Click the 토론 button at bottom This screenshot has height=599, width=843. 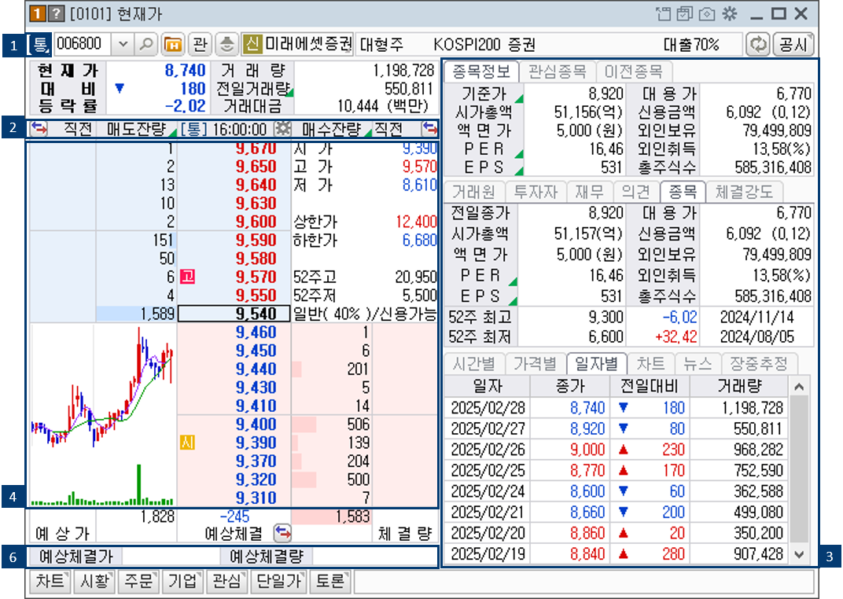tap(330, 582)
